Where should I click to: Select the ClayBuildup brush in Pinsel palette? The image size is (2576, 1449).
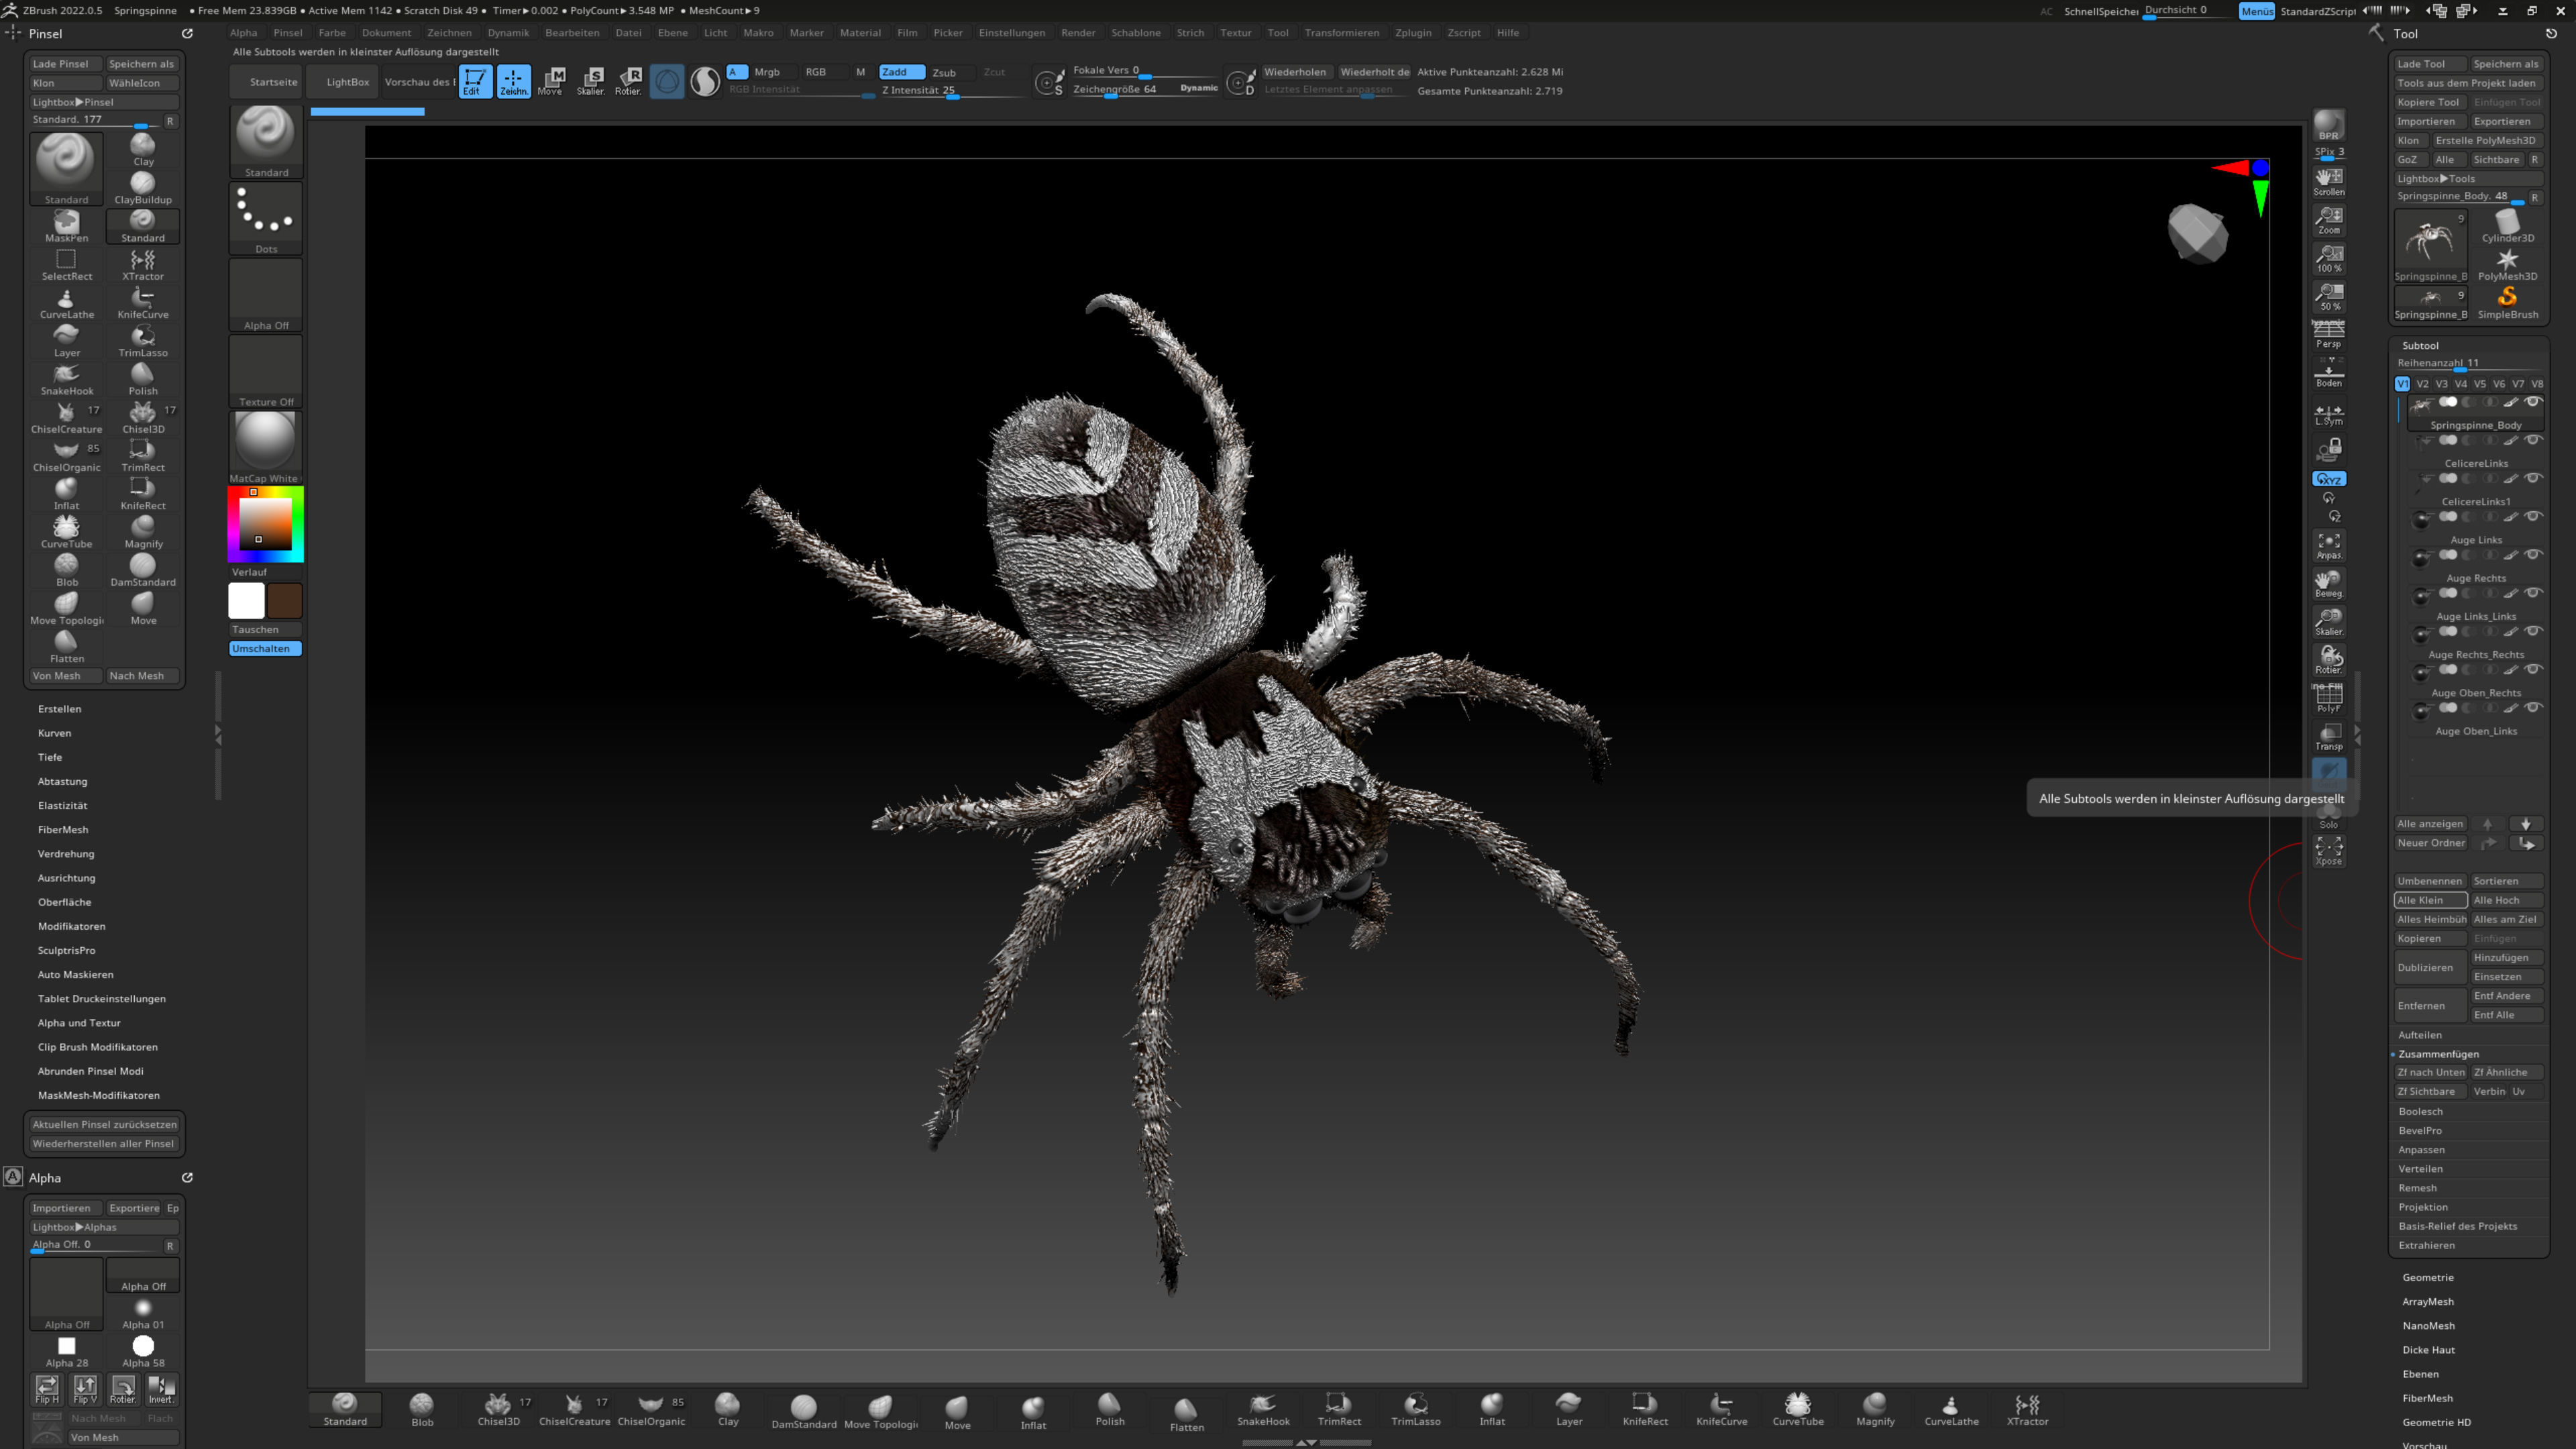(x=143, y=188)
